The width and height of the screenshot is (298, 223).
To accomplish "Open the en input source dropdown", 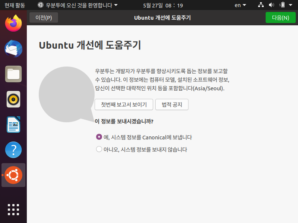I will [x=240, y=5].
